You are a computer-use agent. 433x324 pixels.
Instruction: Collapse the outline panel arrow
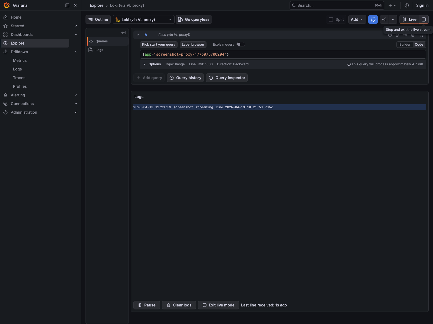123,33
